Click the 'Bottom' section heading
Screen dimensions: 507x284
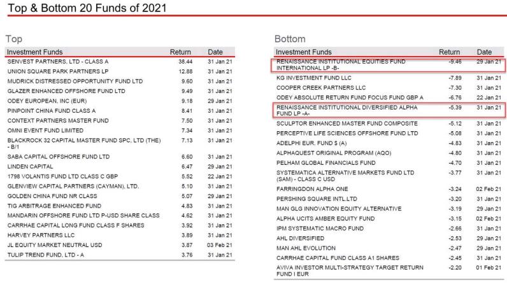point(290,39)
